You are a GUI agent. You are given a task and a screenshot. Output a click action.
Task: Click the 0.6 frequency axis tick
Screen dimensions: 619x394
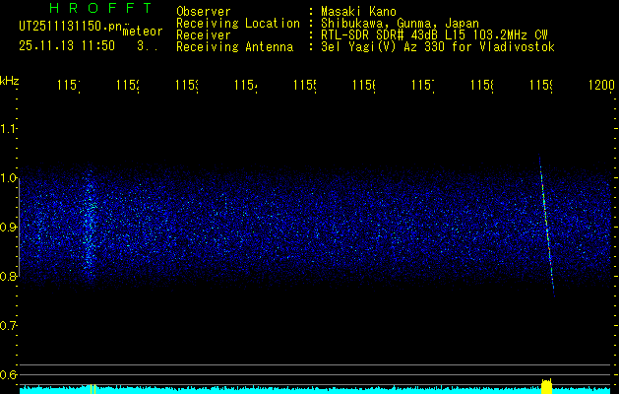(x=9, y=374)
